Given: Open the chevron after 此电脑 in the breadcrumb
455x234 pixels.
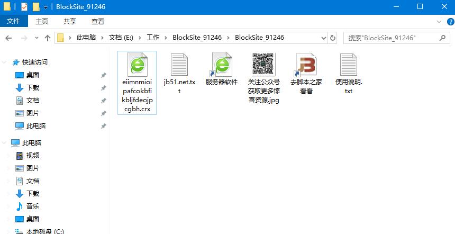Looking at the screenshot, I should tap(103, 38).
